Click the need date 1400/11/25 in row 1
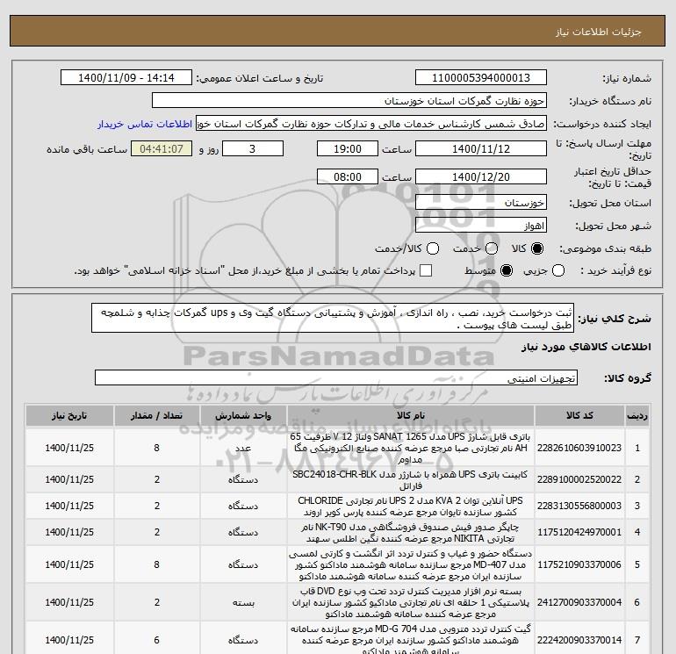The image size is (676, 654). click(69, 448)
